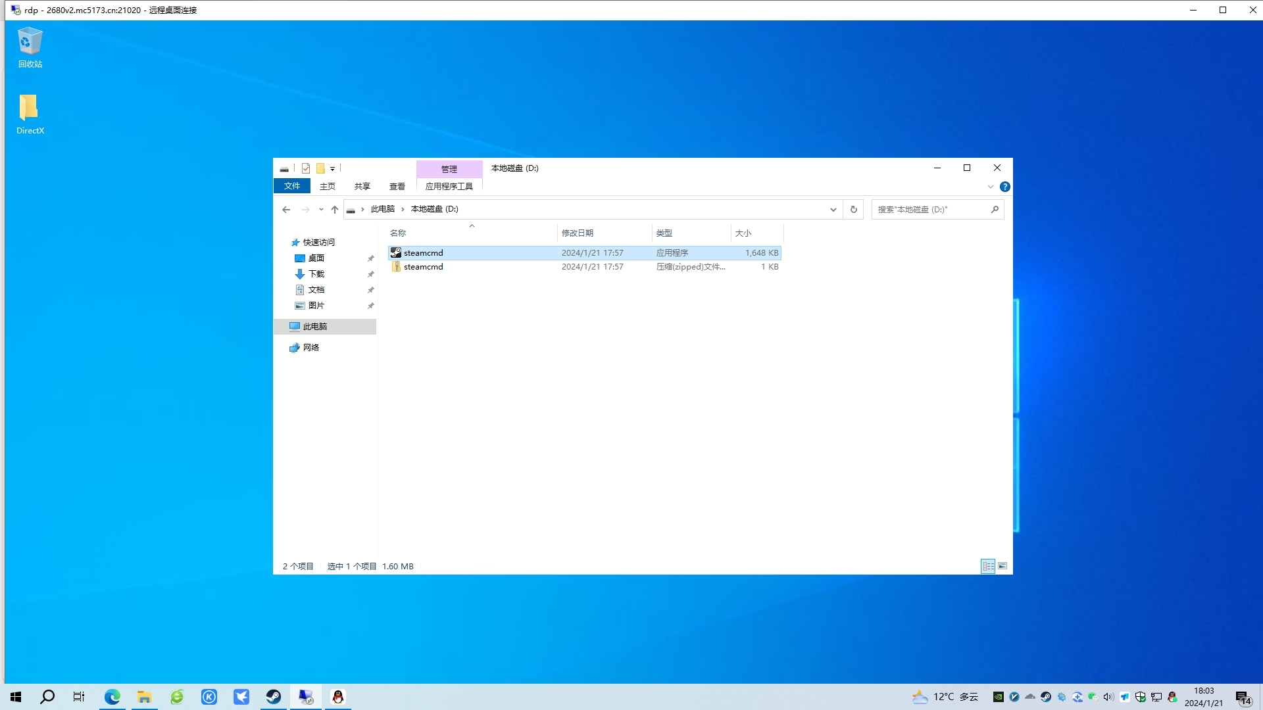Screen dimensions: 1263x710
Task: Click the properties icon in the quick access toolbar
Action: point(306,168)
